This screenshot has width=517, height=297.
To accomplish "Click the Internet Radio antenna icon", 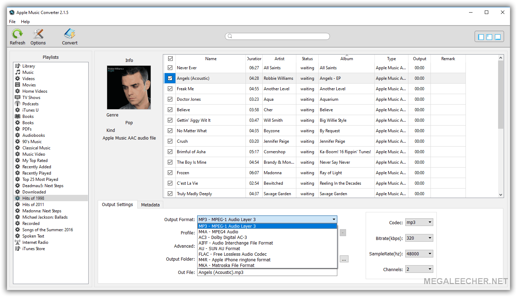I will pos(18,242).
